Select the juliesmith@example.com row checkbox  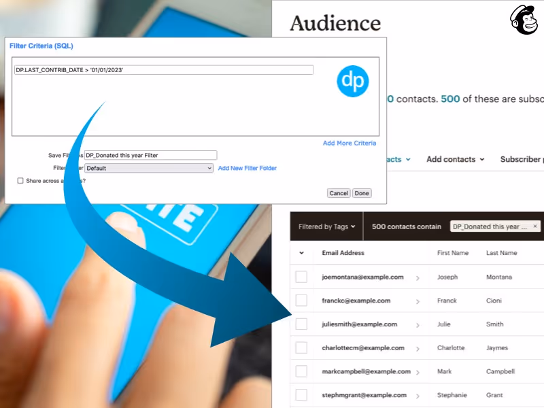pos(301,324)
